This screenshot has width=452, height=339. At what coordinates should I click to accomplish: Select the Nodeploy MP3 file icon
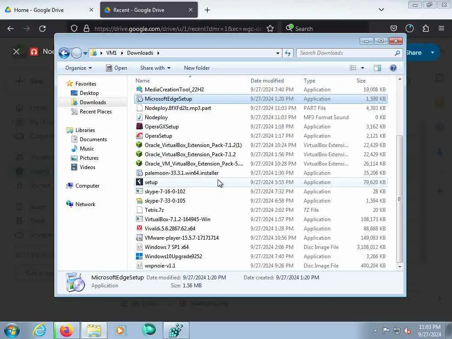139,117
